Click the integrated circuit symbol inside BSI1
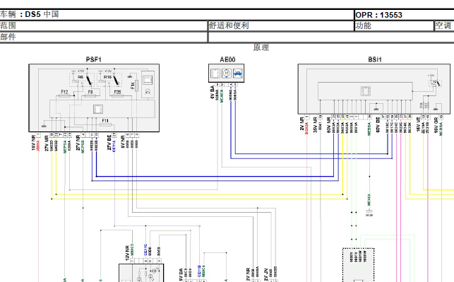Viewport: 454px width, 282px height. (x=366, y=90)
